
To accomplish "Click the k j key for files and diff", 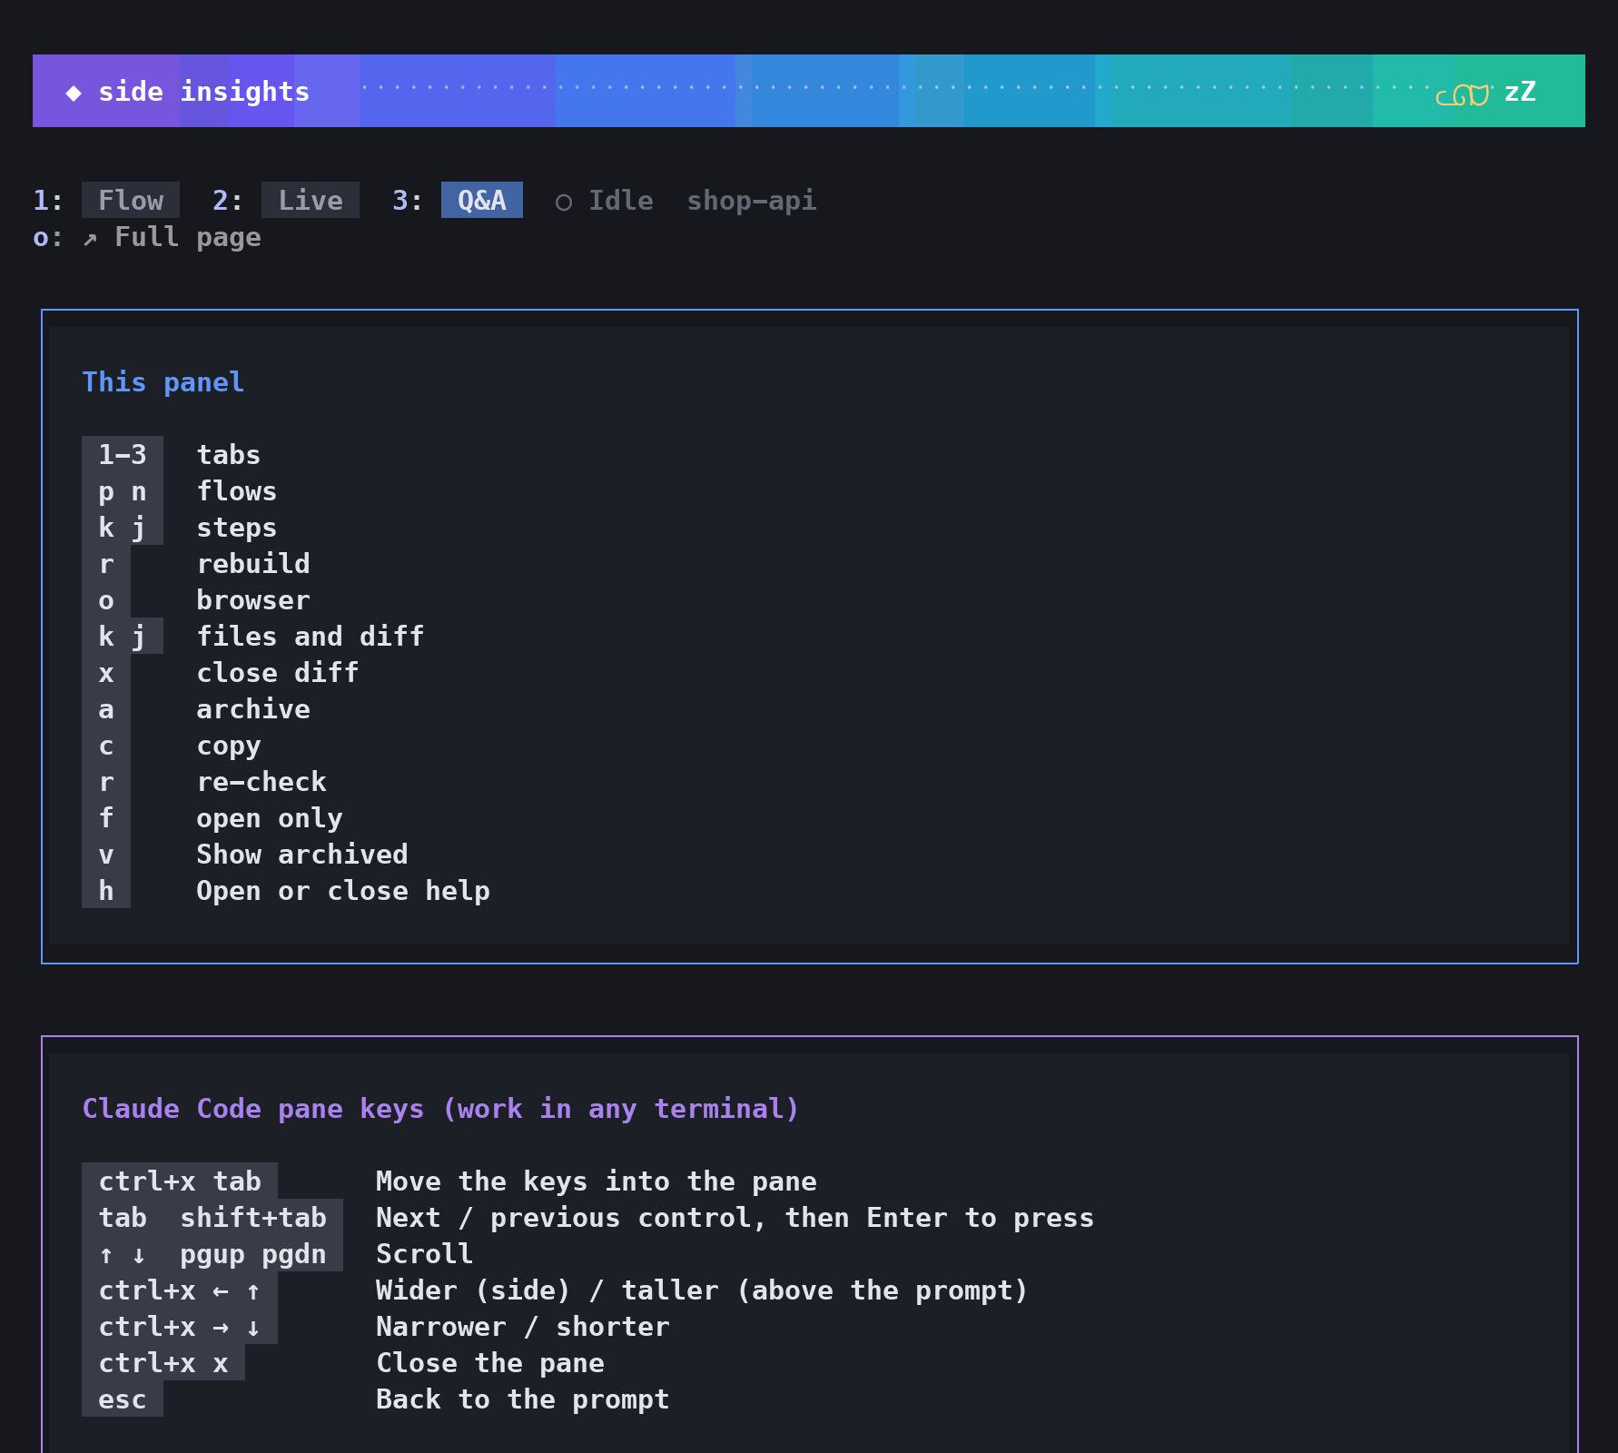I will click(x=123, y=636).
